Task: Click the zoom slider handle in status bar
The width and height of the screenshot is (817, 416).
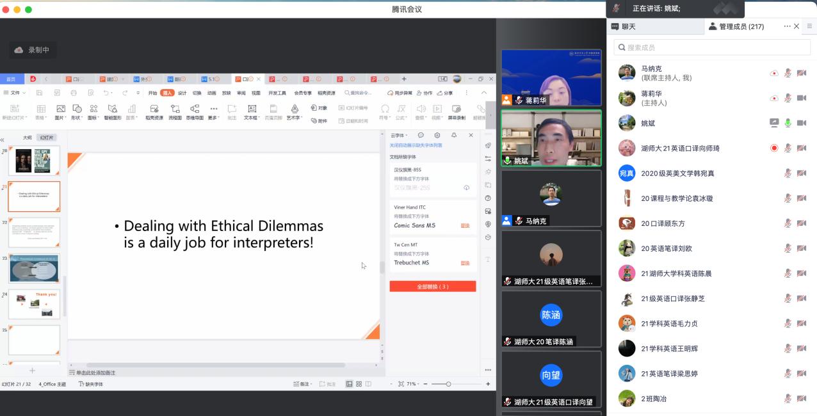Action: [448, 384]
